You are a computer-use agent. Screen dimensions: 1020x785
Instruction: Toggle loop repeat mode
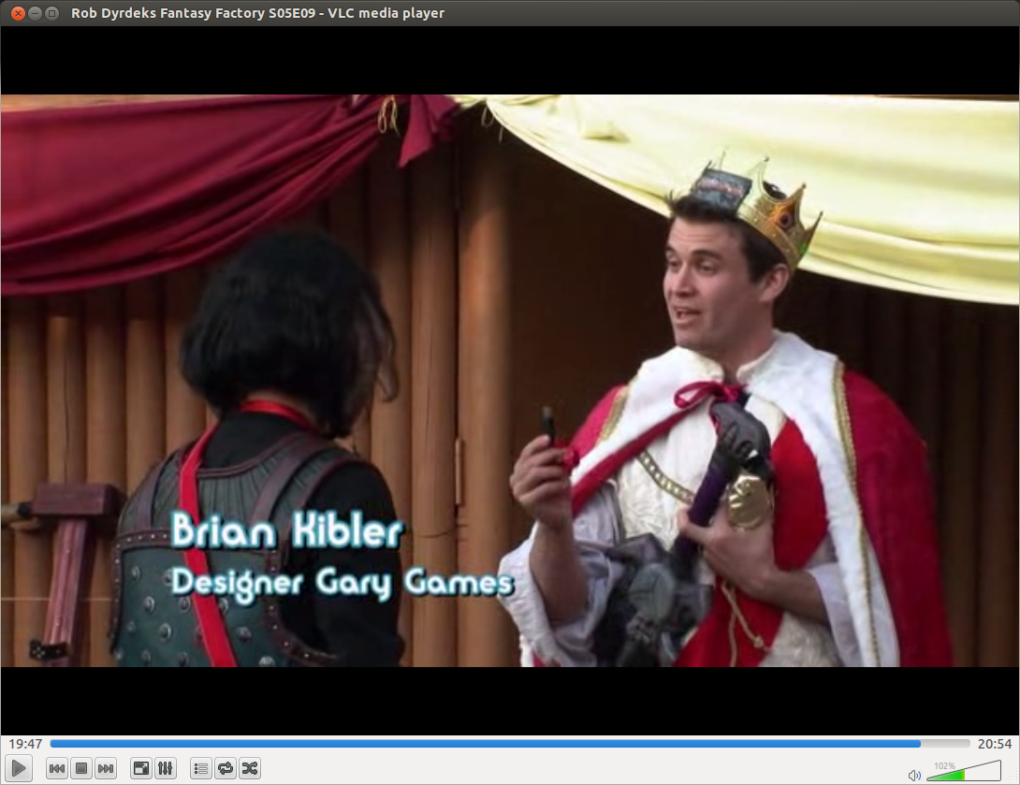click(x=225, y=769)
